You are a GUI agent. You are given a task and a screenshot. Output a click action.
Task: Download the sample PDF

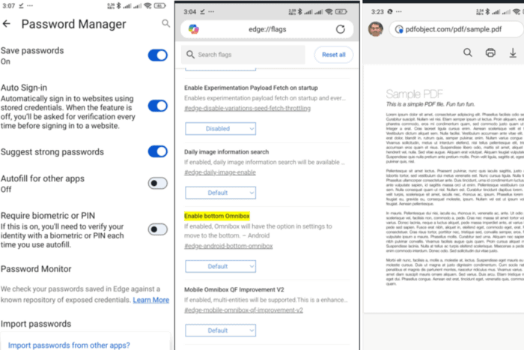coord(513,52)
